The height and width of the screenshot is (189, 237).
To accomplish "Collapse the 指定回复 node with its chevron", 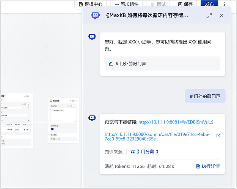I will tap(71, 101).
